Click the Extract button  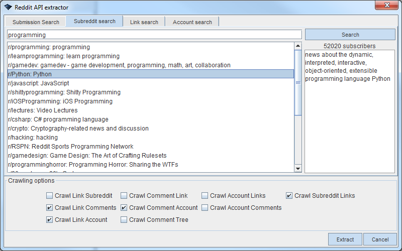tap(345, 239)
